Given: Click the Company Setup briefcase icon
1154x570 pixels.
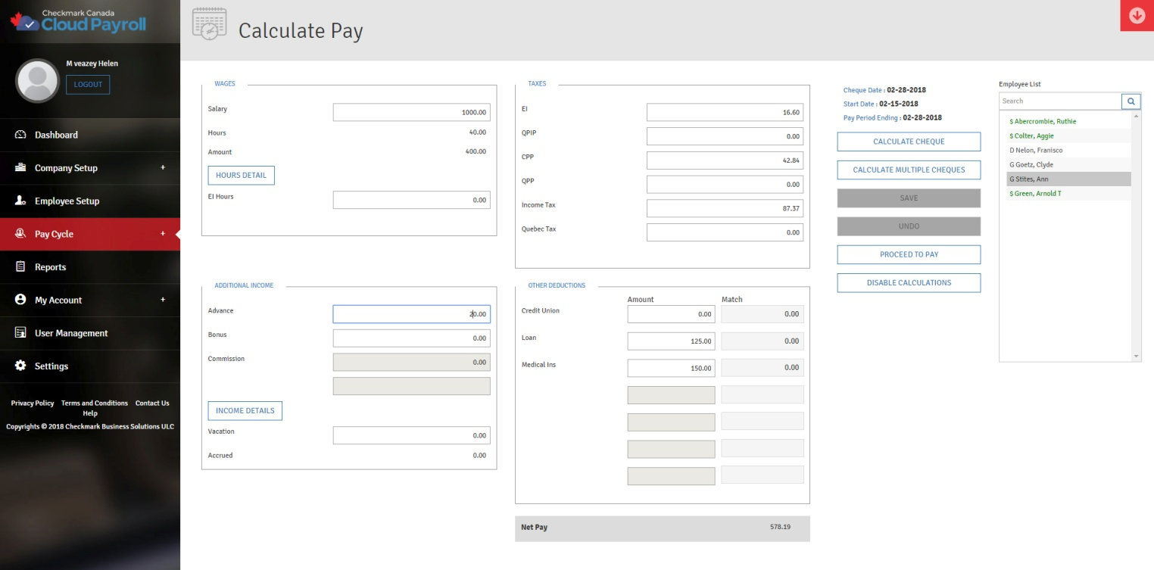Looking at the screenshot, I should tap(20, 168).
